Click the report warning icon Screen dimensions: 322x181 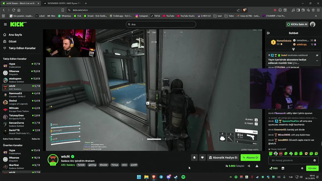pyautogui.click(x=257, y=166)
